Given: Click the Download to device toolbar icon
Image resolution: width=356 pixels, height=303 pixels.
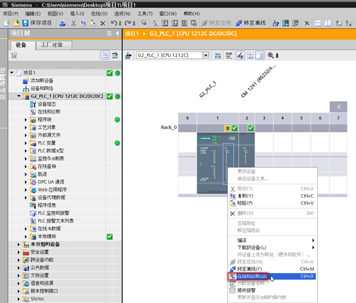Looking at the screenshot, I should (165, 23).
